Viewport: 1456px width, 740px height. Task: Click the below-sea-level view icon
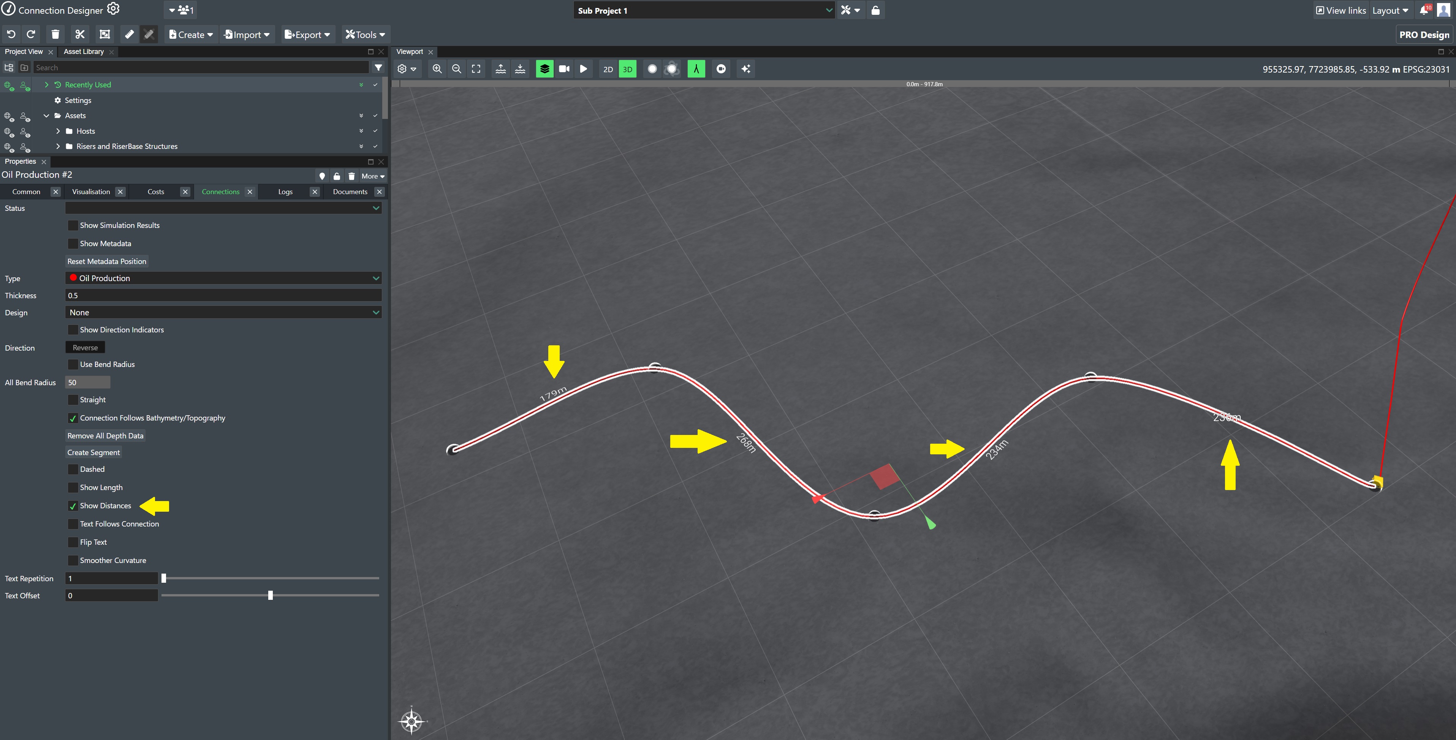520,69
